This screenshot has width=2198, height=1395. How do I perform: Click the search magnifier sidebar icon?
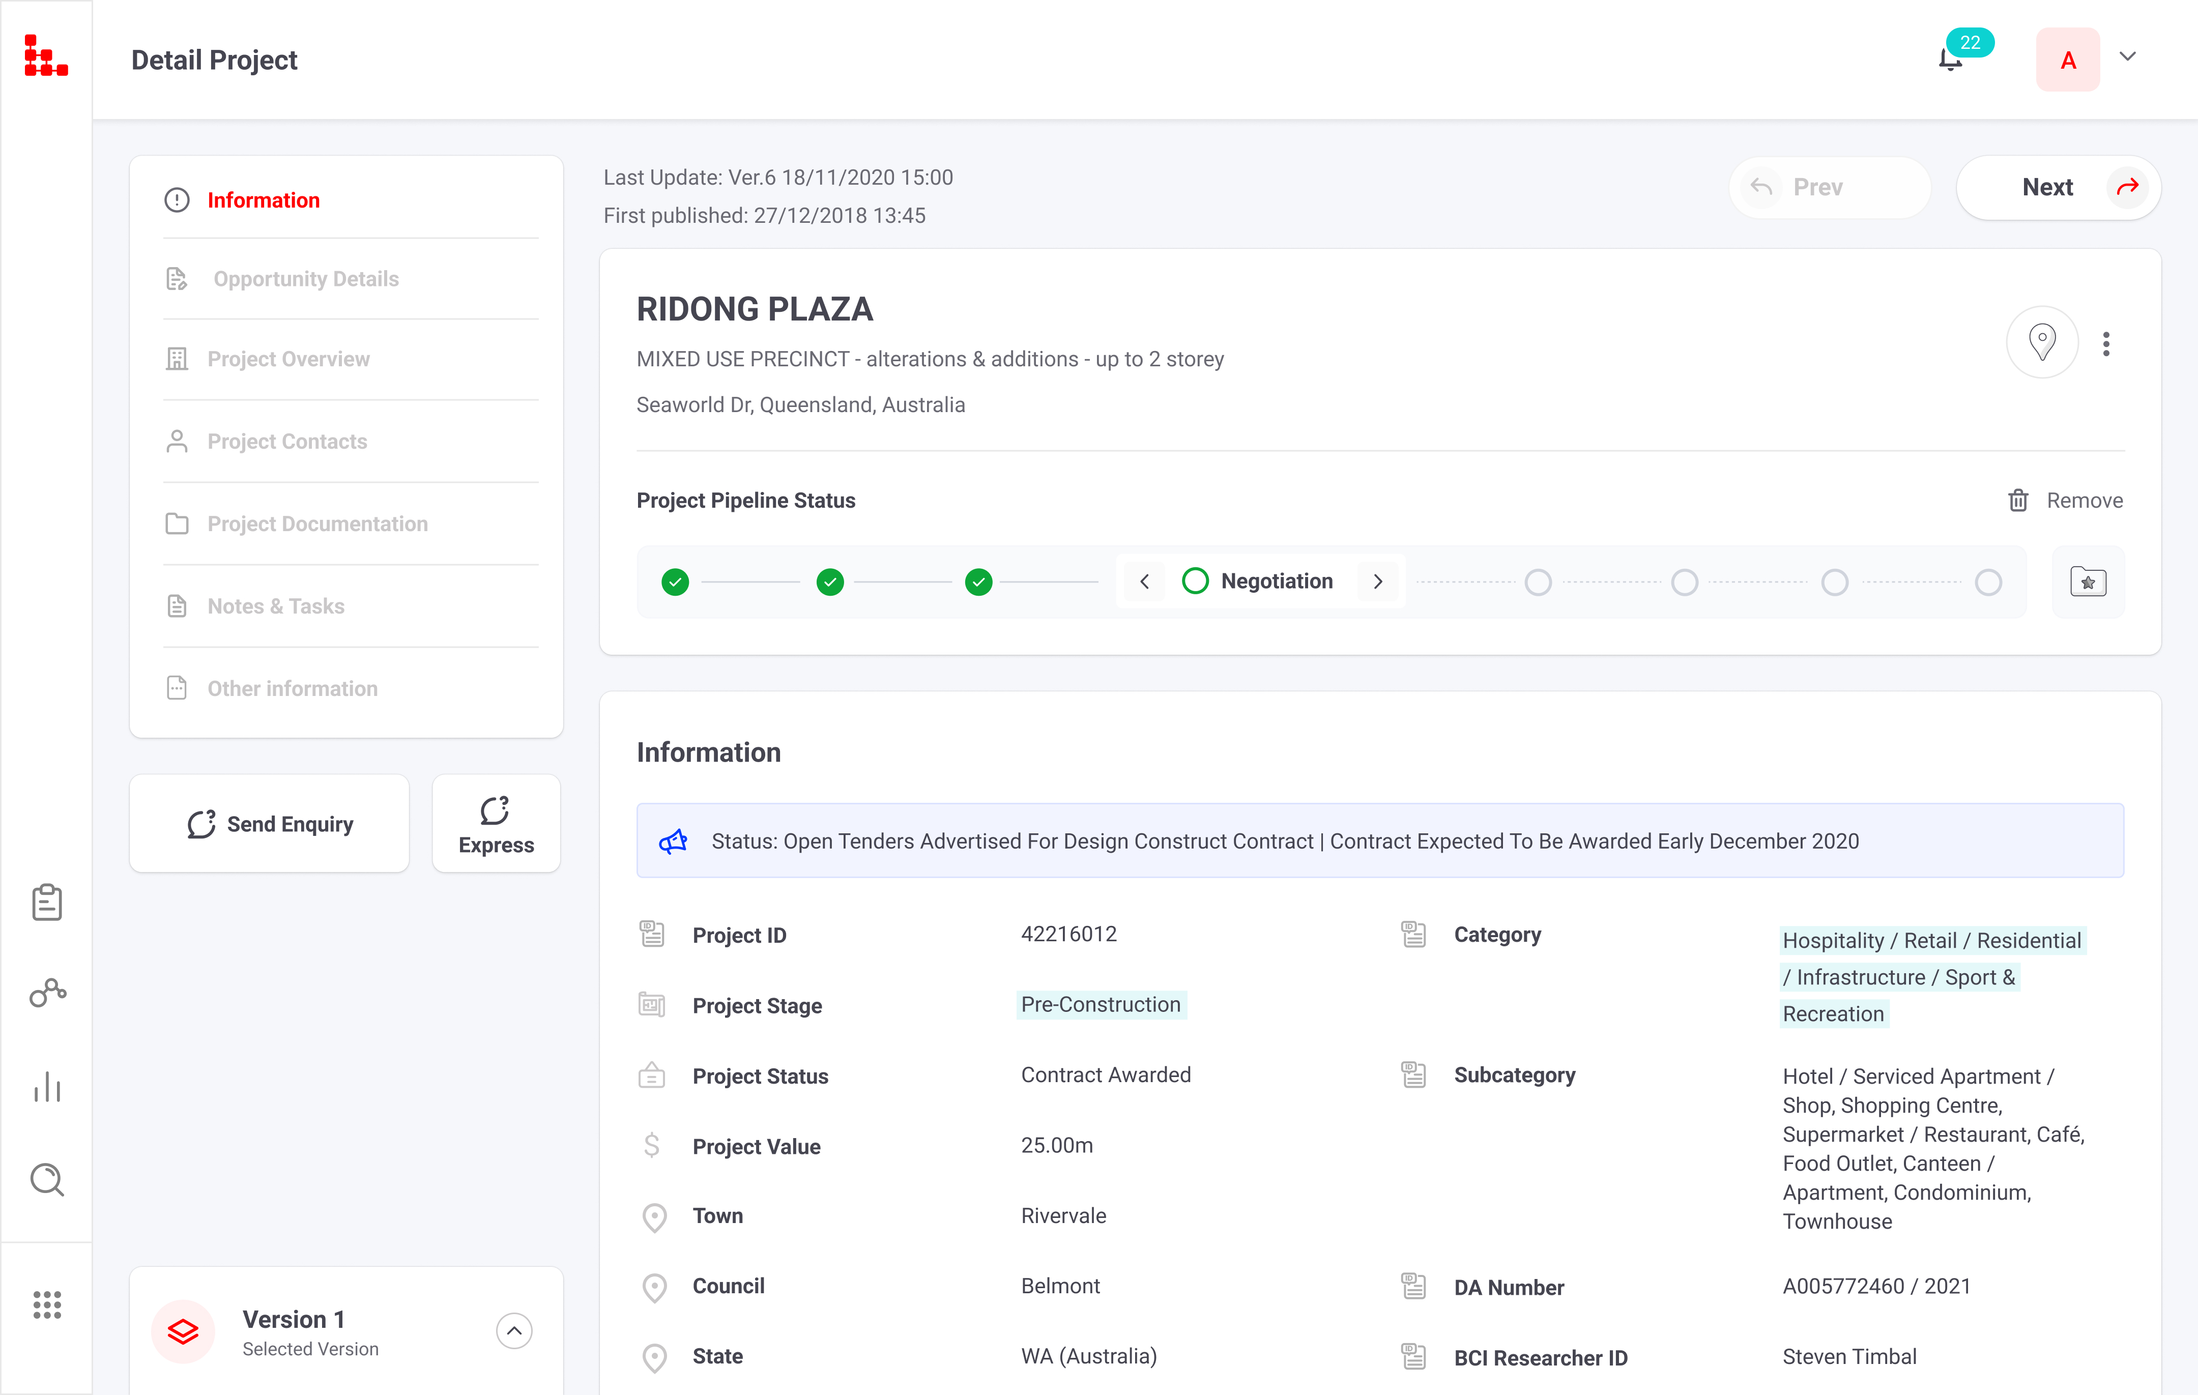click(x=46, y=1179)
